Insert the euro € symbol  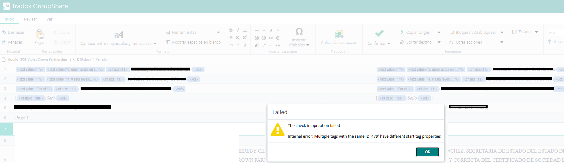point(277,38)
